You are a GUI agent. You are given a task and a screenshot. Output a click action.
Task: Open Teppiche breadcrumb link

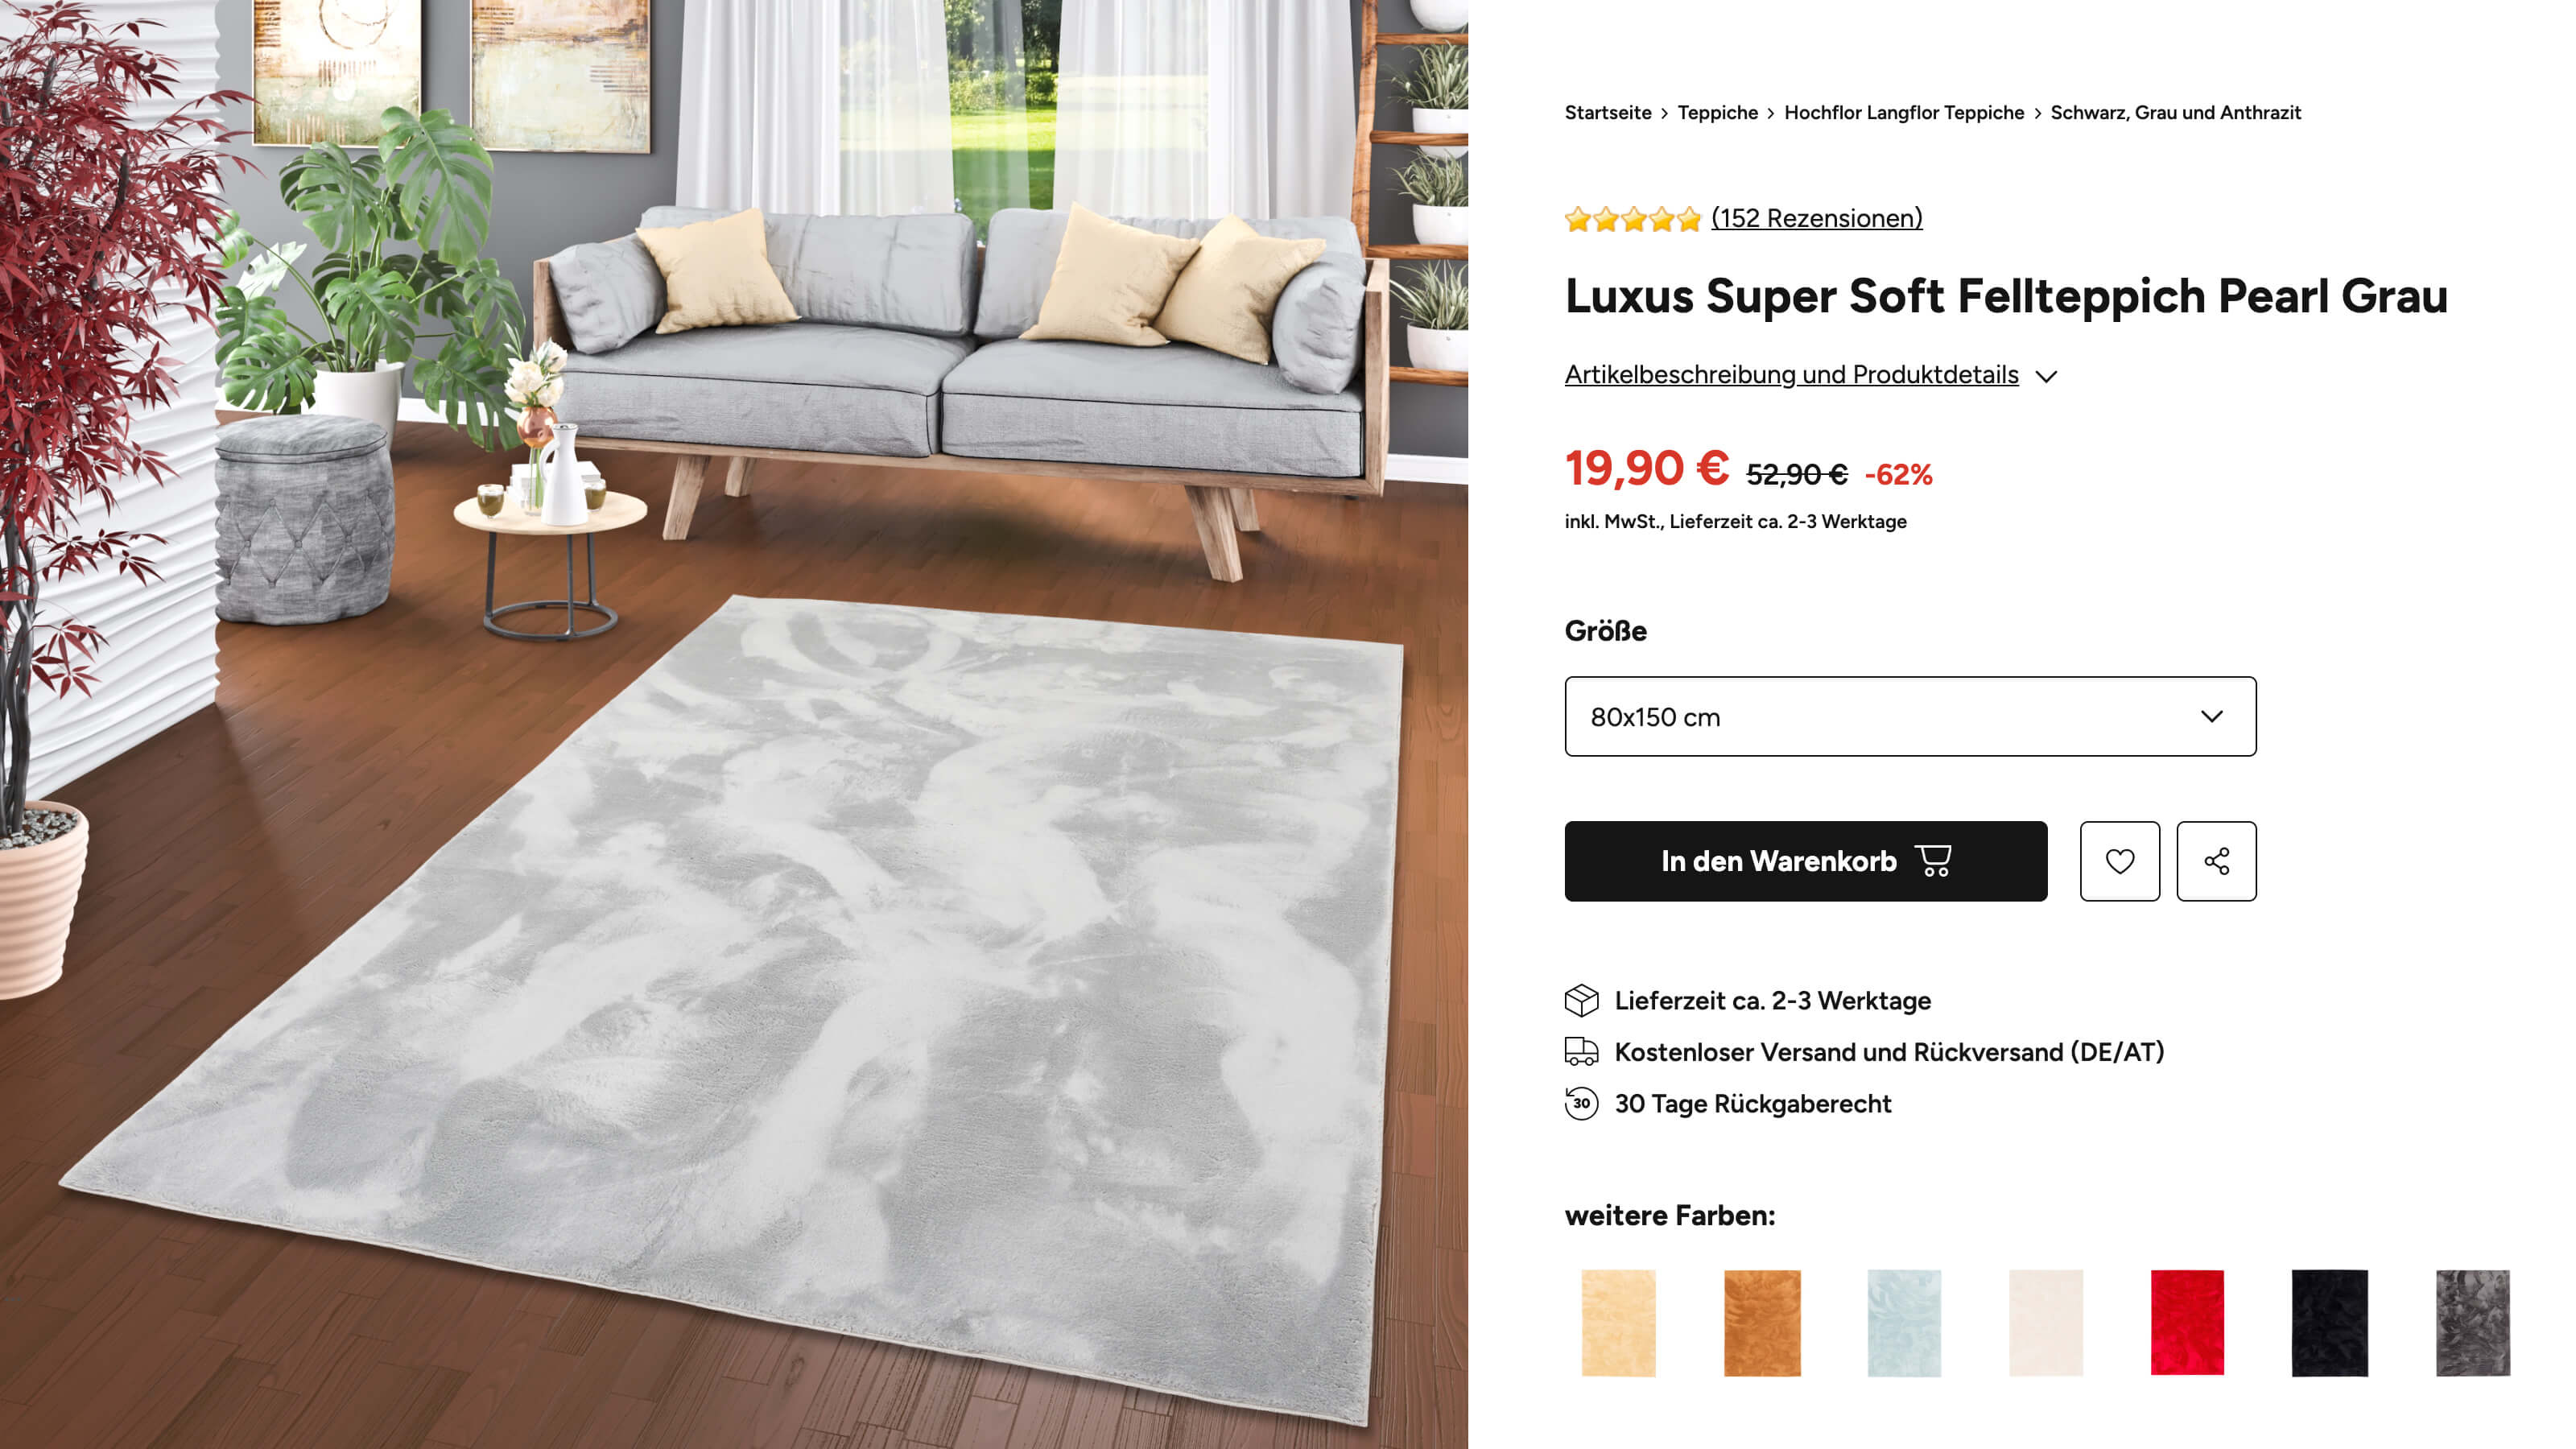(x=1717, y=112)
